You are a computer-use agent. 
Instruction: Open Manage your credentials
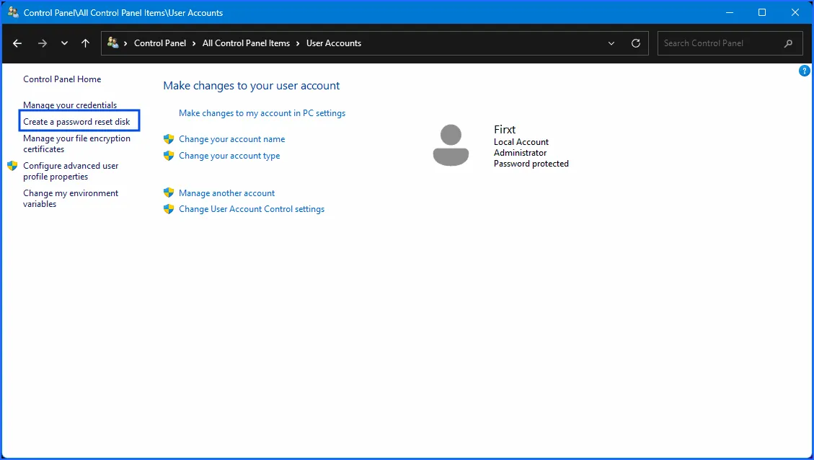[x=70, y=105]
